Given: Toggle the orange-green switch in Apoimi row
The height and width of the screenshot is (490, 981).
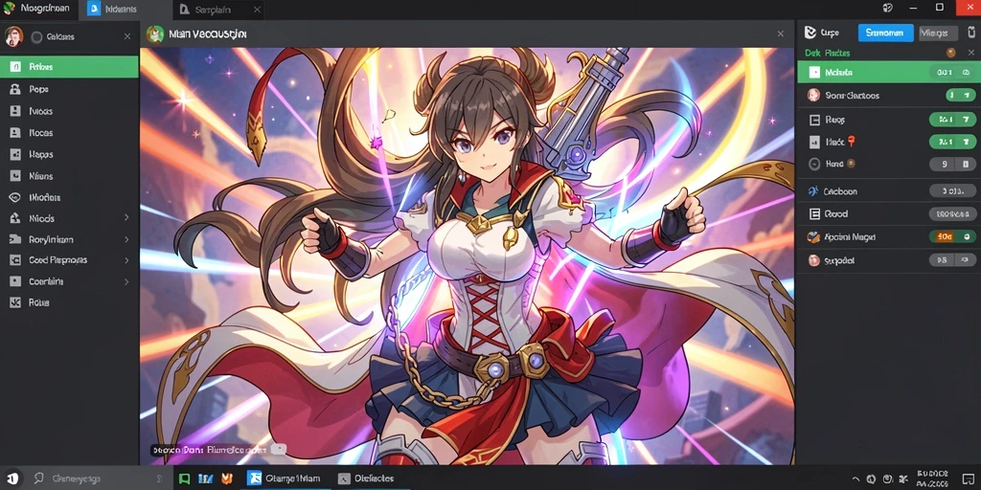Looking at the screenshot, I should pyautogui.click(x=952, y=237).
